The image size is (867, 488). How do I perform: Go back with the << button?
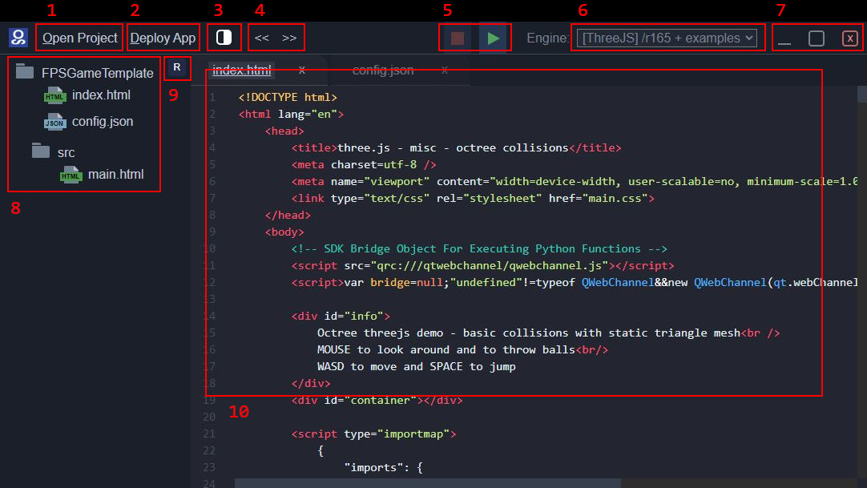tap(261, 38)
